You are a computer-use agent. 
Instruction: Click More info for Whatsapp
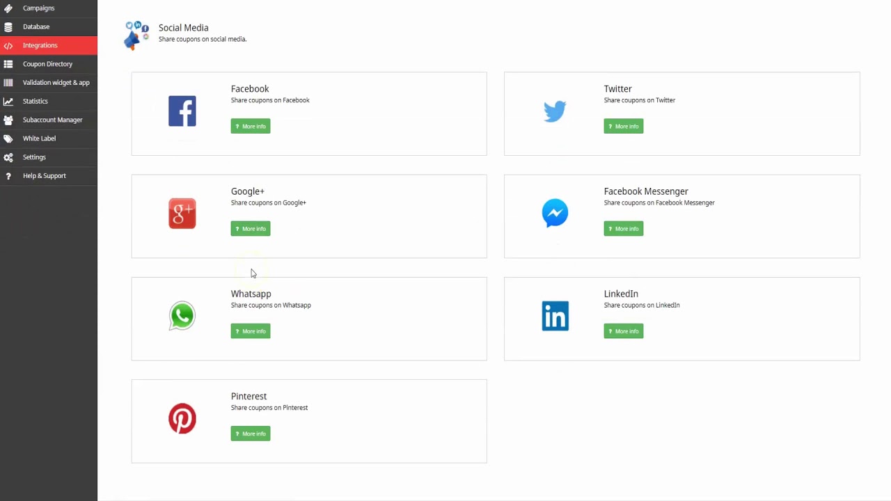click(x=251, y=331)
